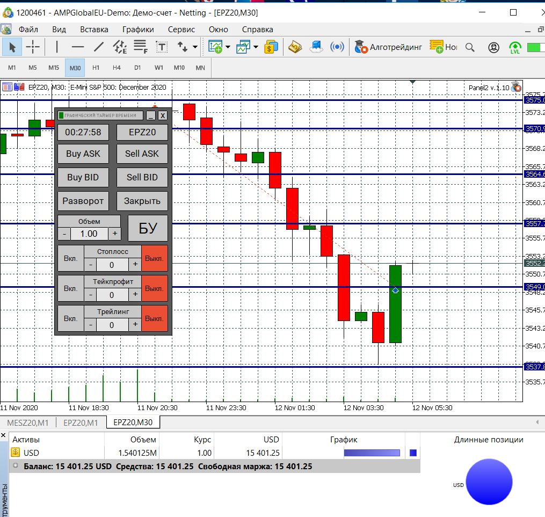Open the Вставка menu

point(94,30)
